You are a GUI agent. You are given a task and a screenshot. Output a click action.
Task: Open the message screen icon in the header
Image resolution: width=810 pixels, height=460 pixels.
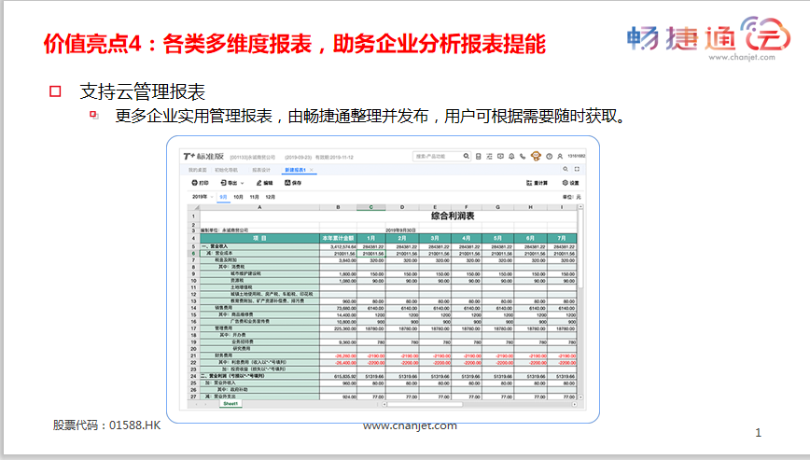500,156
